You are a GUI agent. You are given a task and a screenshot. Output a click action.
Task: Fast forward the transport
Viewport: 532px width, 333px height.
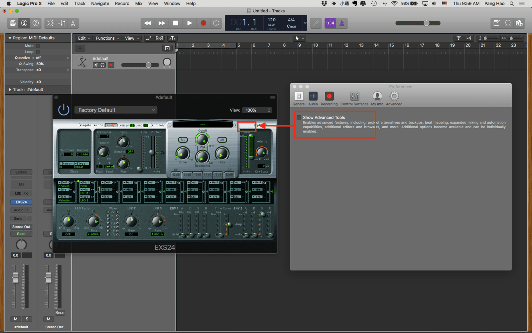click(x=162, y=23)
